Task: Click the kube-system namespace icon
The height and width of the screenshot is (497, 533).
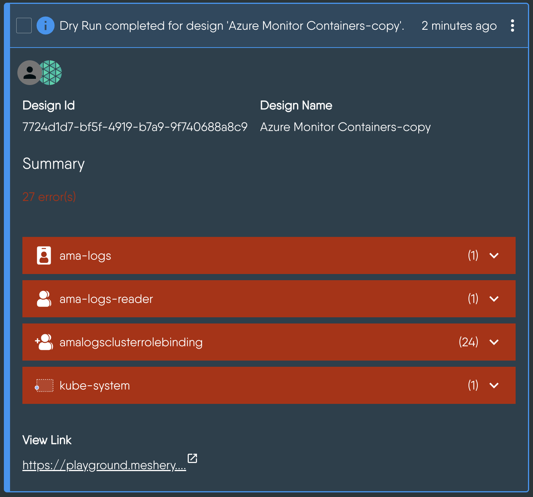Action: (x=45, y=385)
